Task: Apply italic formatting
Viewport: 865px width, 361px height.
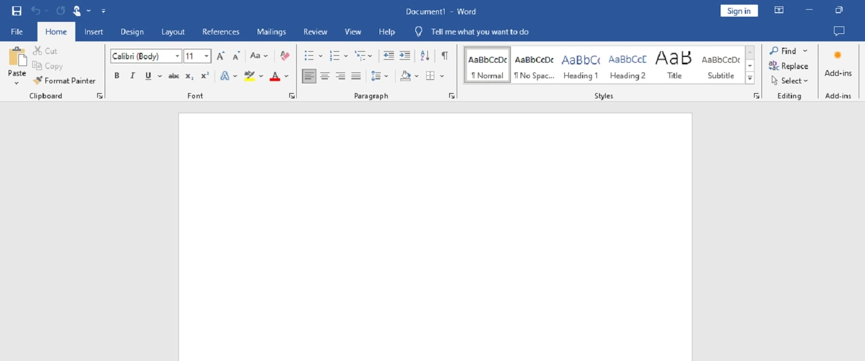Action: [132, 75]
